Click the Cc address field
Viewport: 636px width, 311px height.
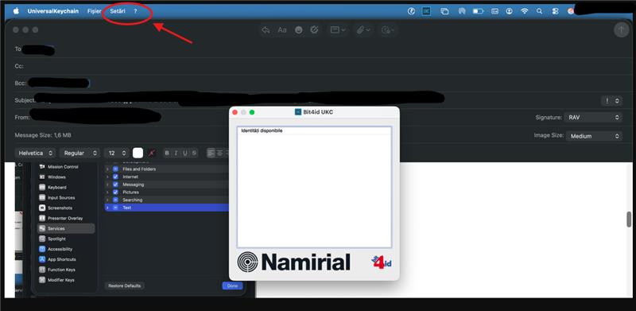(x=324, y=66)
